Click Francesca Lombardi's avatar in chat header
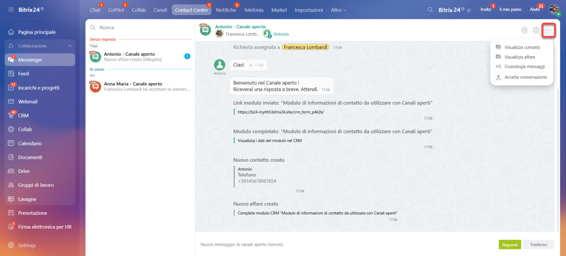This screenshot has height=256, width=566. (x=219, y=34)
